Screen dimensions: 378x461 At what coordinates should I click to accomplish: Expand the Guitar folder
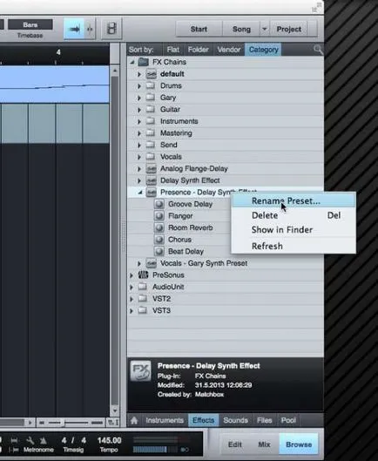(x=139, y=110)
